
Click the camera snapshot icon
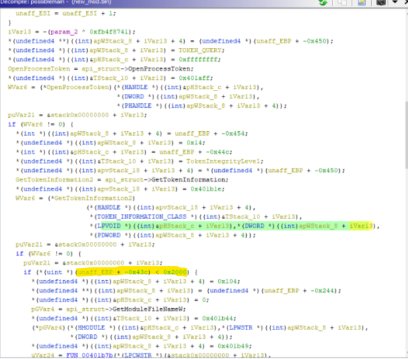381,2
